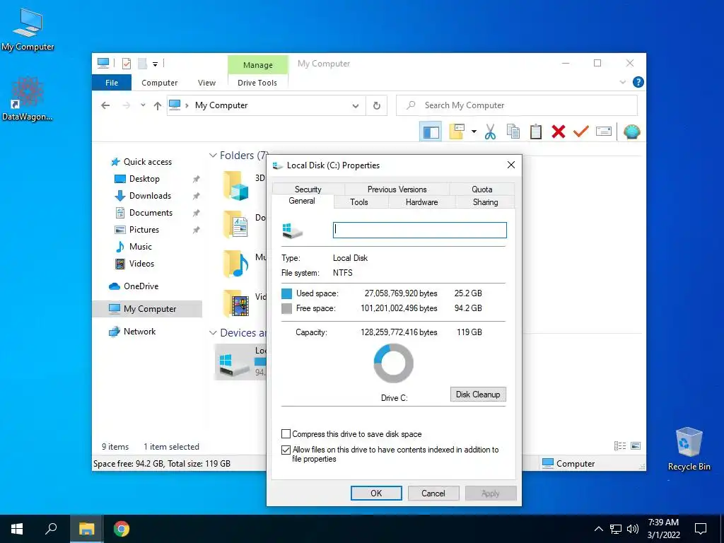
Task: Go up one level with up arrow
Action: click(x=158, y=106)
